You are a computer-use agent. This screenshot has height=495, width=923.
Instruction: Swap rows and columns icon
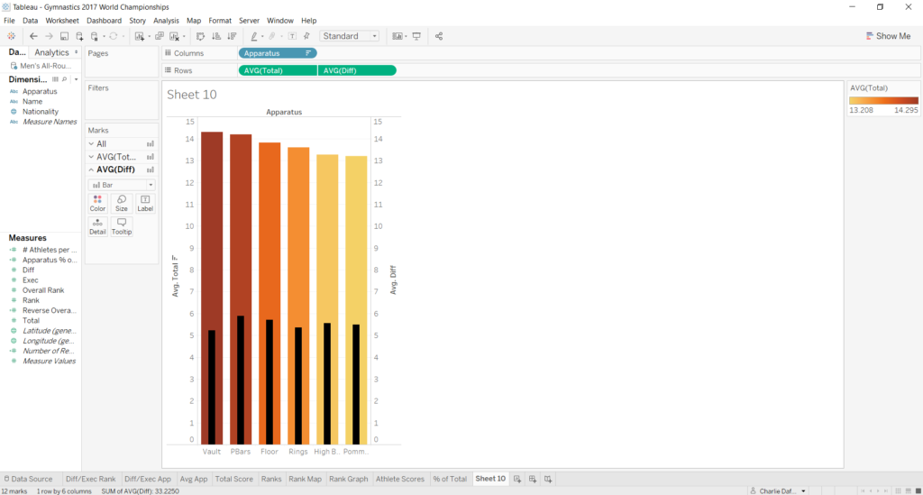tap(201, 36)
